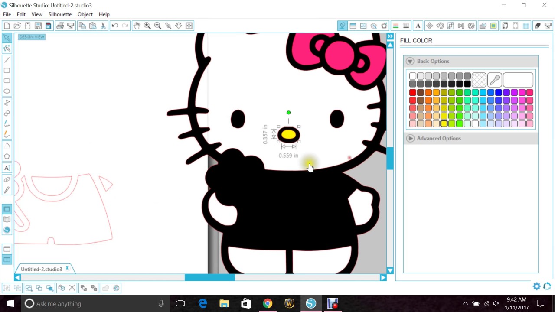Image resolution: width=555 pixels, height=312 pixels.
Task: Create a new document with the New icon
Action: [x=7, y=26]
